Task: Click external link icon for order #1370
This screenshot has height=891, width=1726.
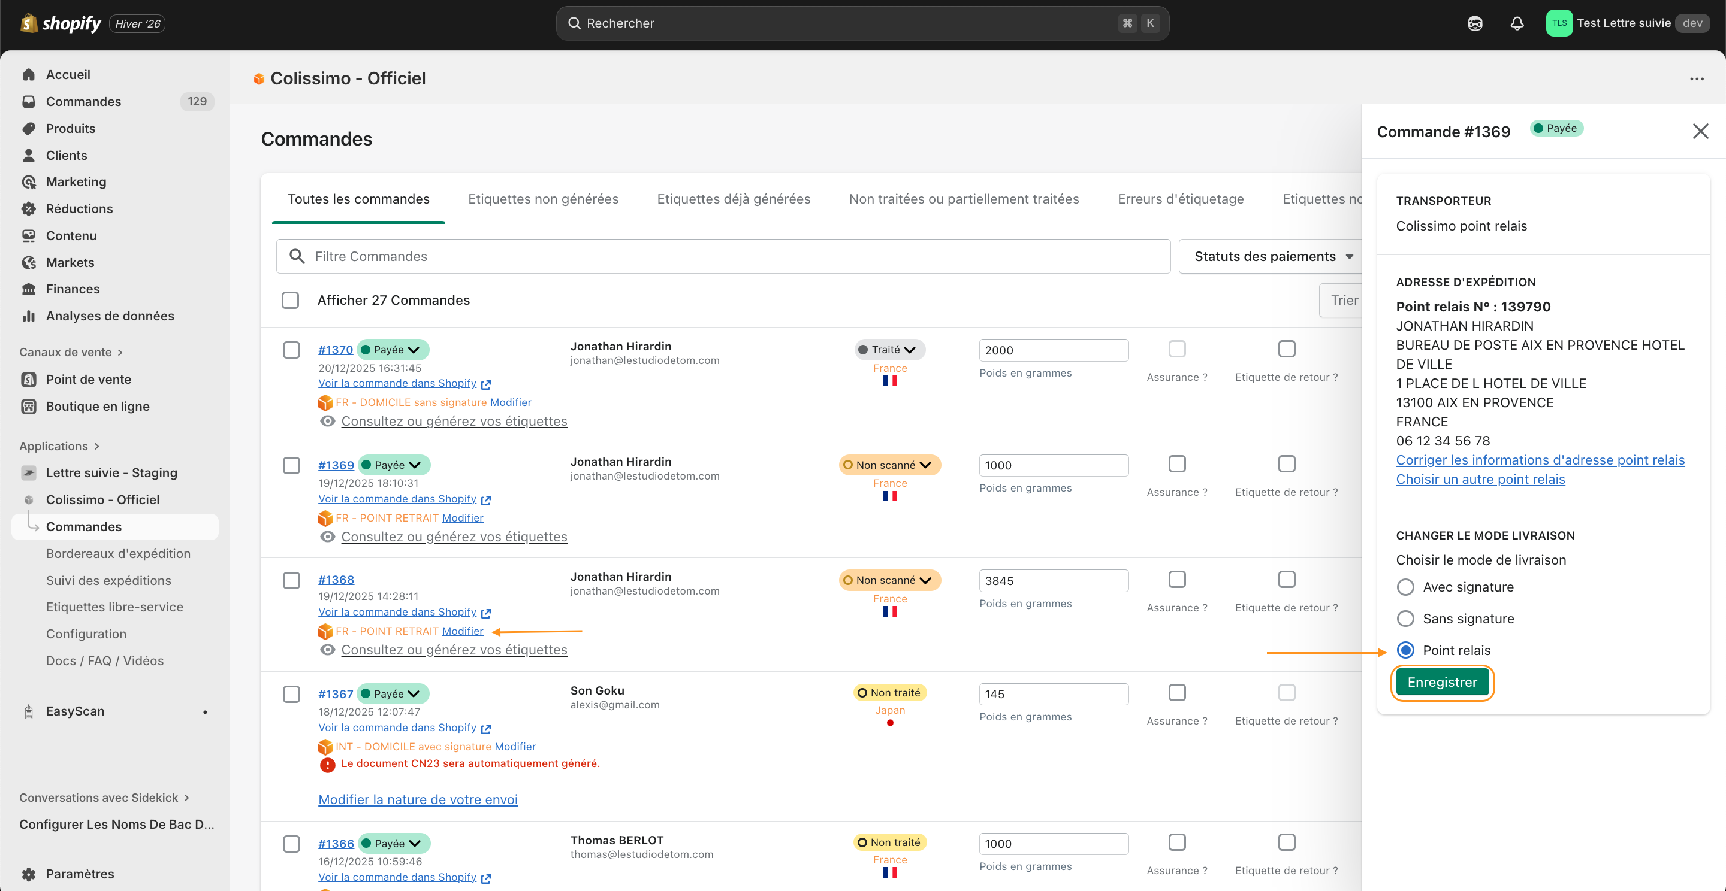Action: [x=487, y=384]
